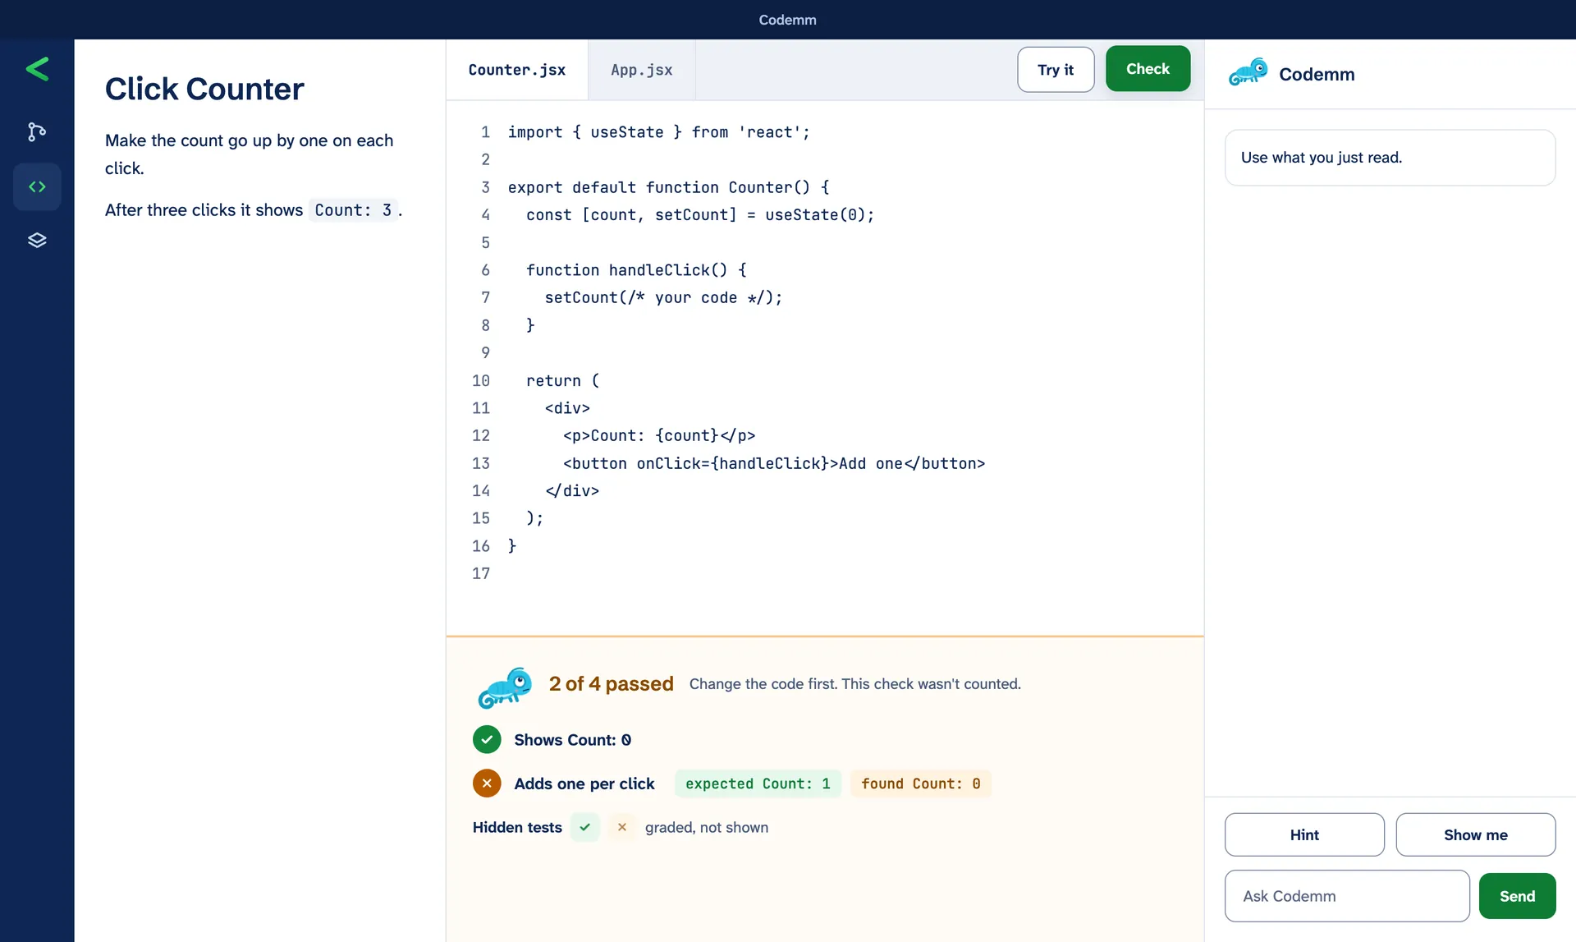Run the code with Try it

pos(1056,70)
